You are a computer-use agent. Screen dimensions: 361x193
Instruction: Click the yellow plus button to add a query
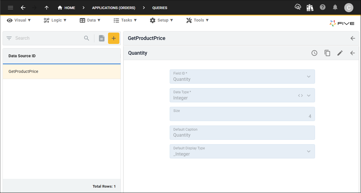114,38
